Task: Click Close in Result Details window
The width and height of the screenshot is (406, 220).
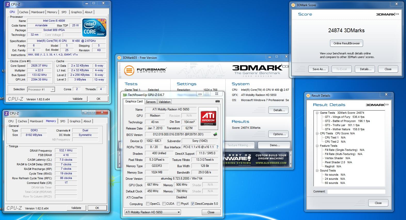Action: coord(378,203)
